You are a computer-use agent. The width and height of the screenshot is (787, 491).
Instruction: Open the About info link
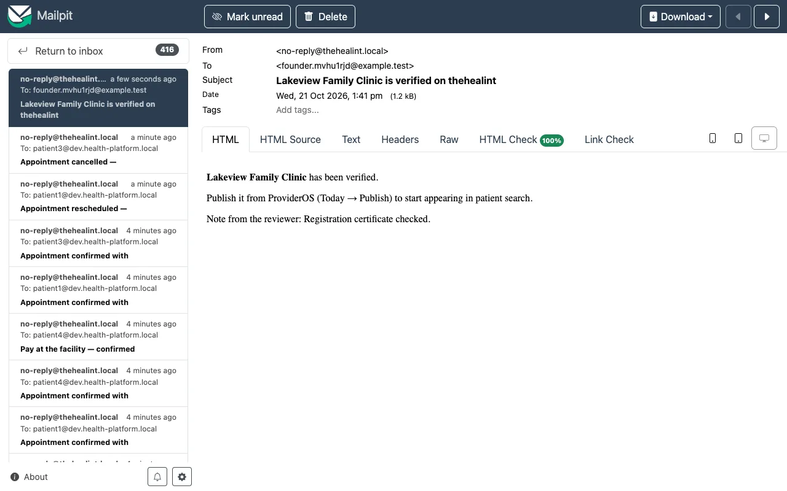(29, 477)
